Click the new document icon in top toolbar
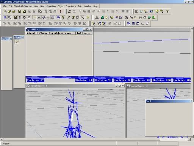 click(5, 11)
